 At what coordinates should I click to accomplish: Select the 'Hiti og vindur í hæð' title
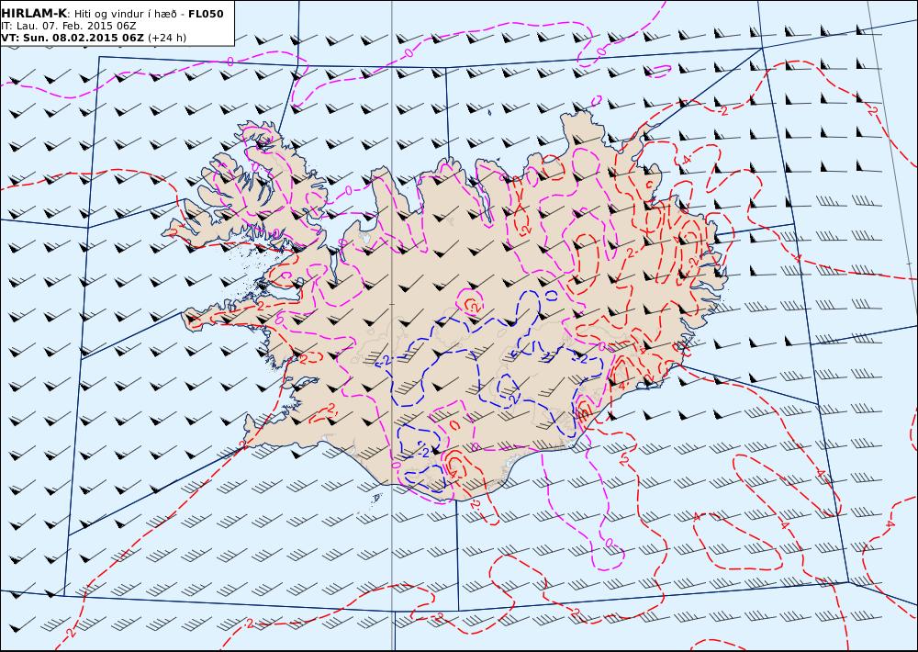[x=127, y=14]
